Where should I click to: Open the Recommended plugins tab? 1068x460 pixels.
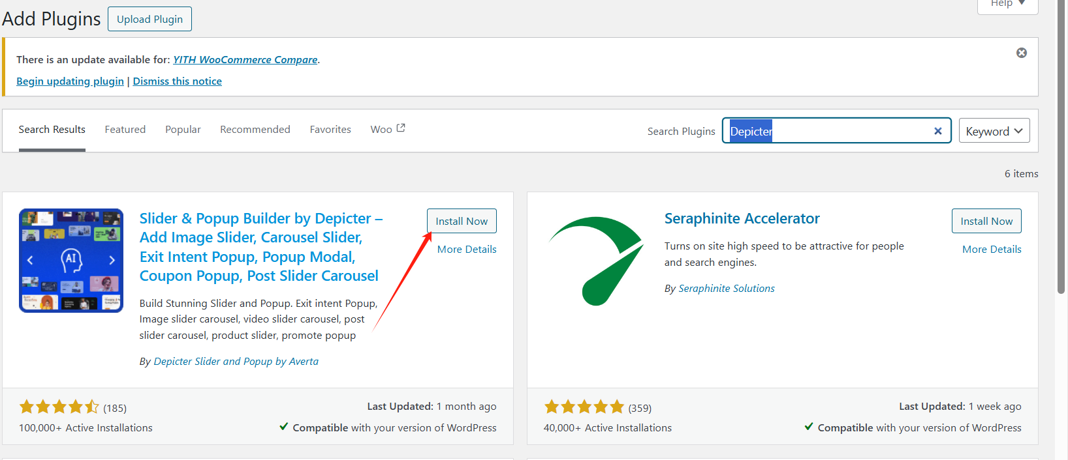[x=255, y=130]
